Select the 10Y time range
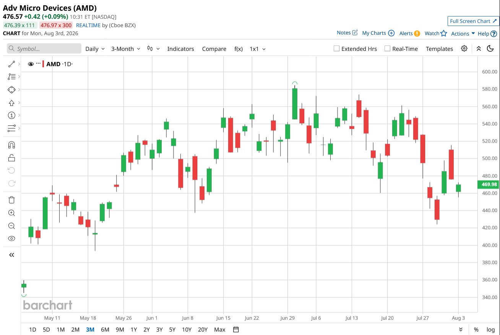Image resolution: width=500 pixels, height=335 pixels. pyautogui.click(x=187, y=330)
